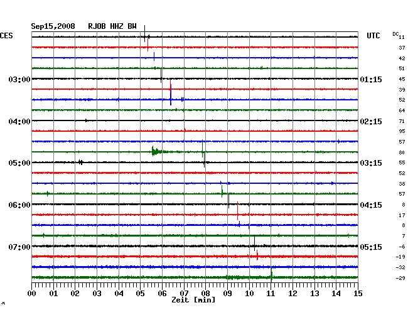Select the 03:00 local time label
This screenshot has height=310, width=408.
coord(19,79)
